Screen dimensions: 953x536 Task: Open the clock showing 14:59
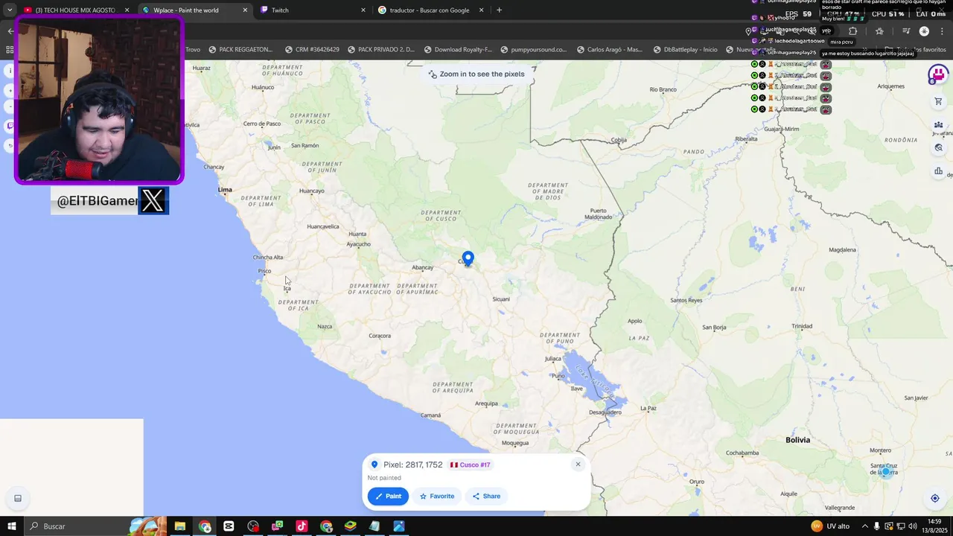[935, 526]
